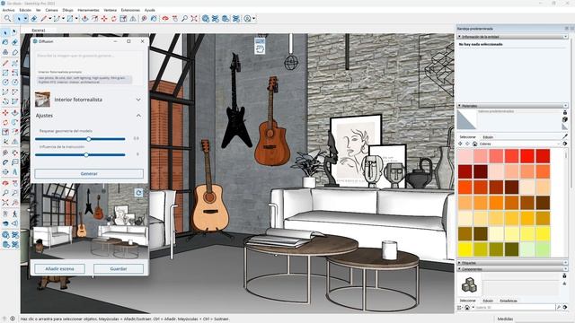Click the search magnifier at toolbar start

(7, 18)
